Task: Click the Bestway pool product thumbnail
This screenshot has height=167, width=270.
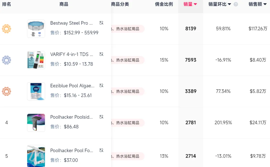Action: (36, 29)
